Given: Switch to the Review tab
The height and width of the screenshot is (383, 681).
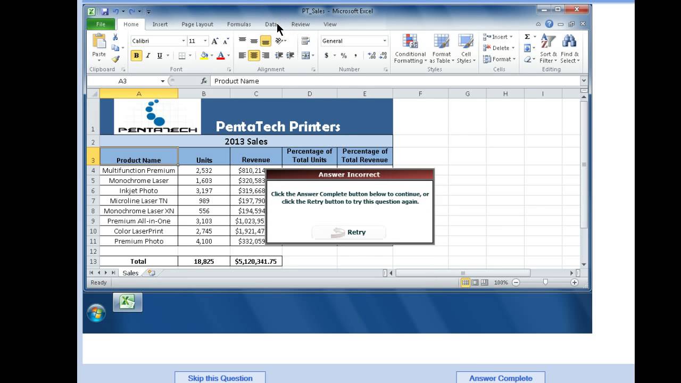Looking at the screenshot, I should tap(300, 24).
